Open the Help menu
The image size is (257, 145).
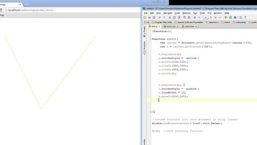coord(226,13)
